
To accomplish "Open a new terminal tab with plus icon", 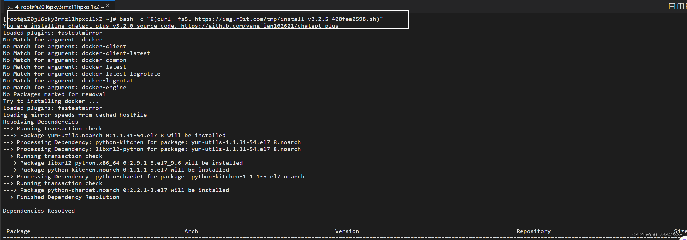I will 672,6.
